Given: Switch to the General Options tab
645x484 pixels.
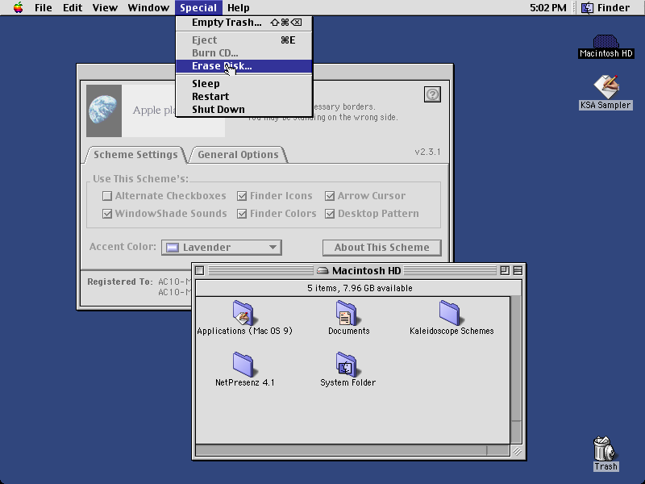Looking at the screenshot, I should click(238, 155).
